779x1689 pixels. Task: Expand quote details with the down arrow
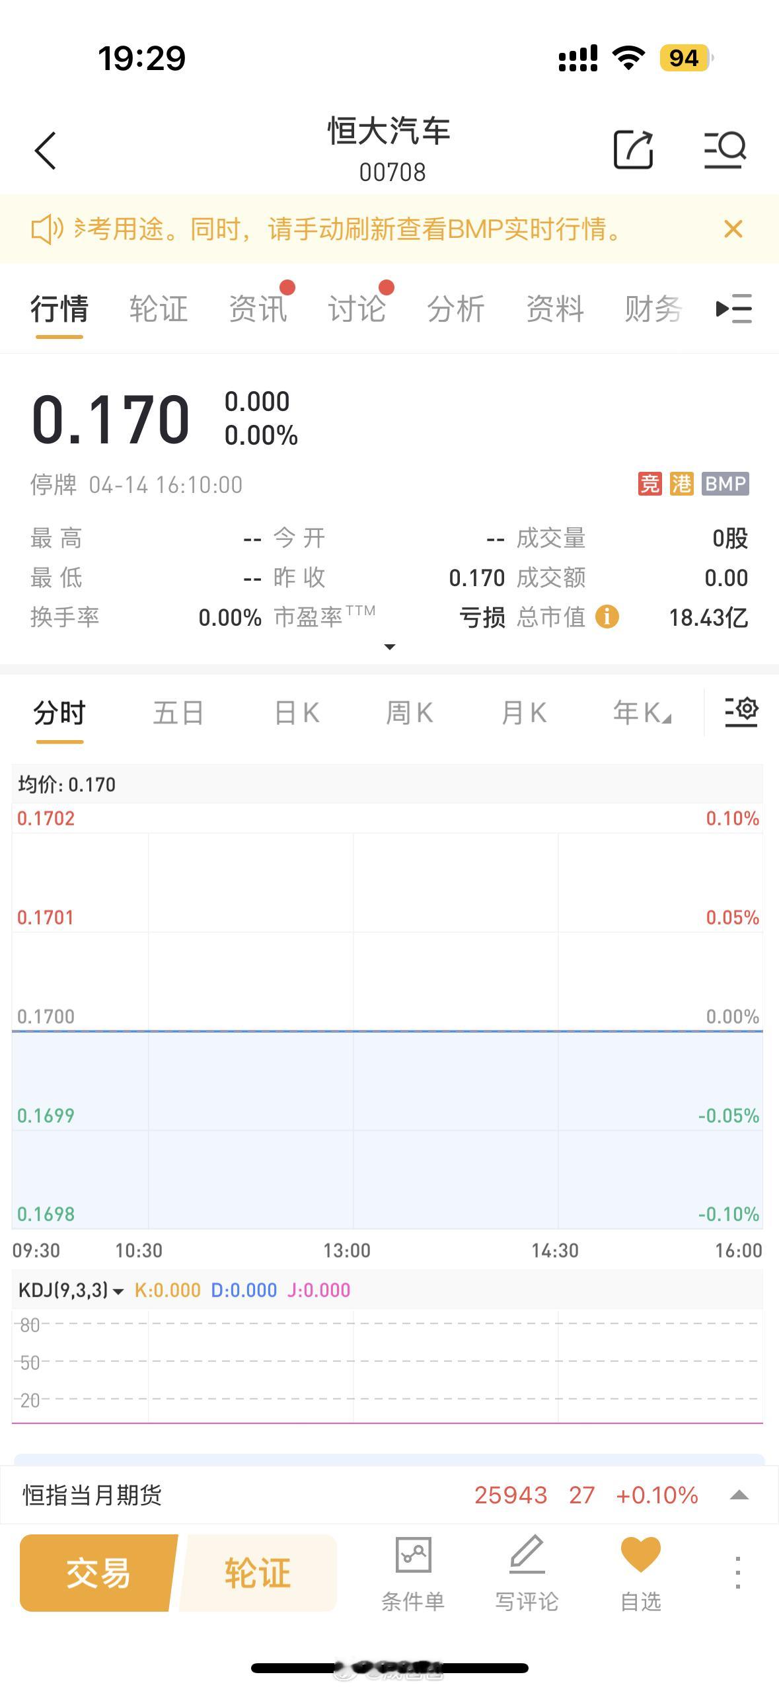point(390,646)
